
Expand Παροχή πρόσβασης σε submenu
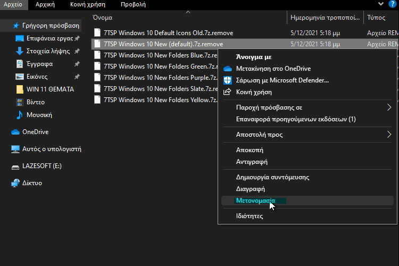[x=307, y=107]
